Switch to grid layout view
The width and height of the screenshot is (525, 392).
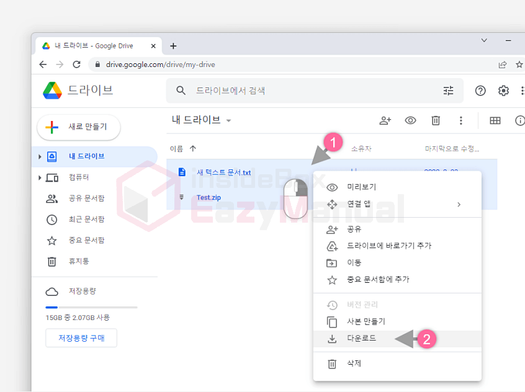click(x=495, y=120)
